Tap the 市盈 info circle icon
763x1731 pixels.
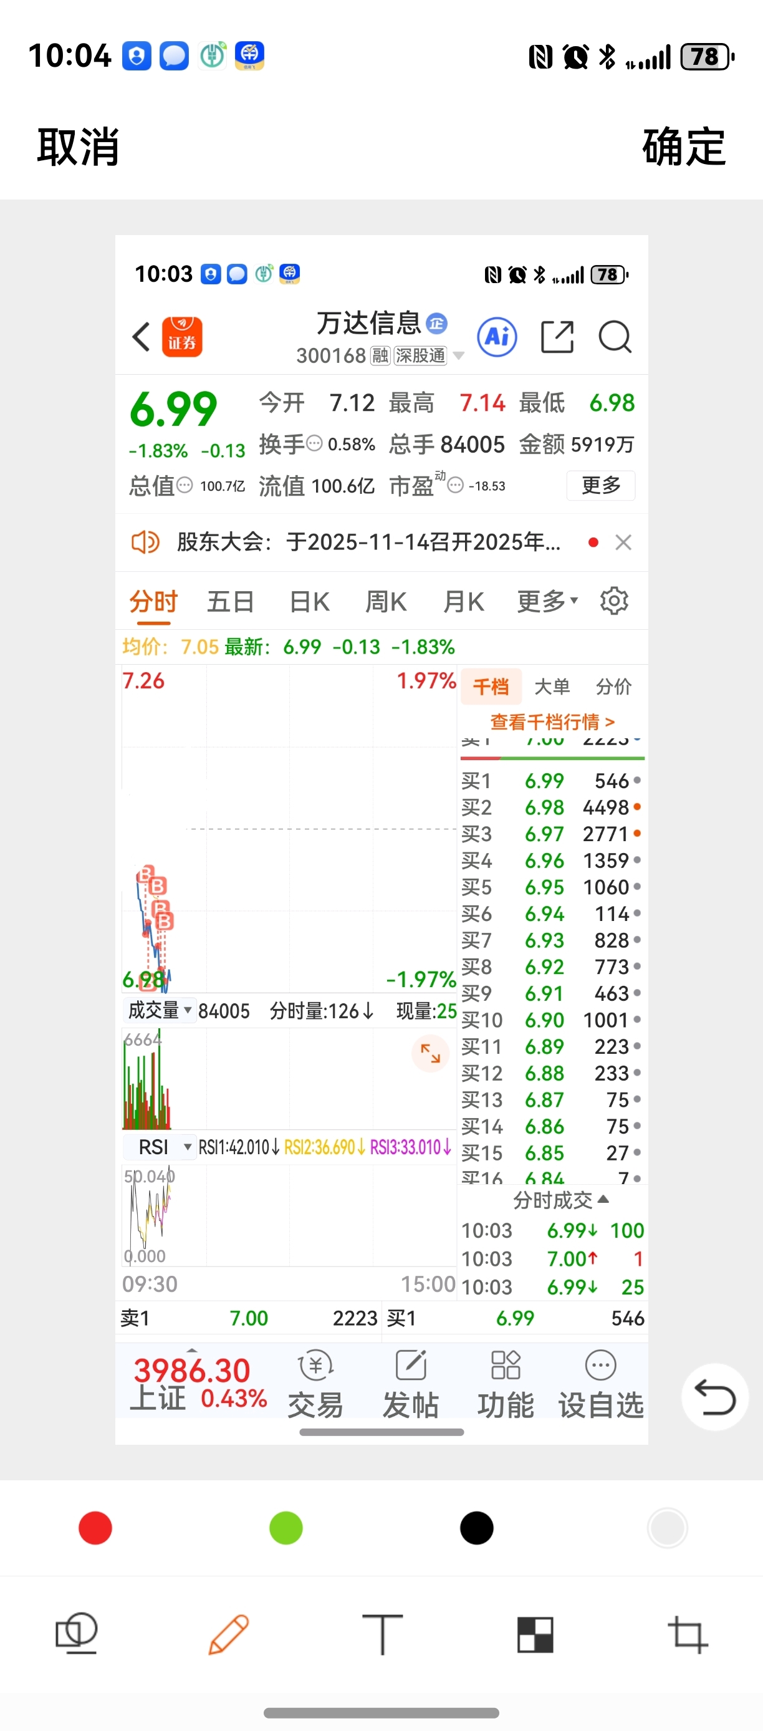[456, 485]
